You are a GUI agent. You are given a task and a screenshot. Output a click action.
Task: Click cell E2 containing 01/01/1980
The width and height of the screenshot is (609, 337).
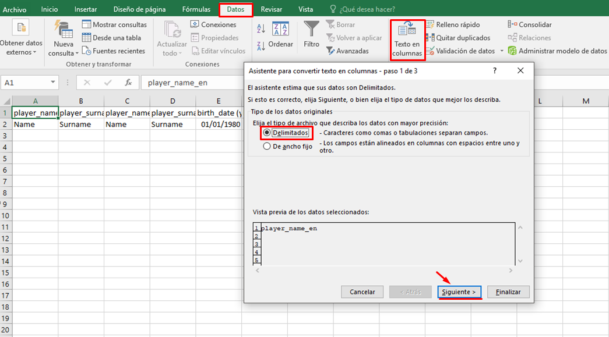(219, 125)
